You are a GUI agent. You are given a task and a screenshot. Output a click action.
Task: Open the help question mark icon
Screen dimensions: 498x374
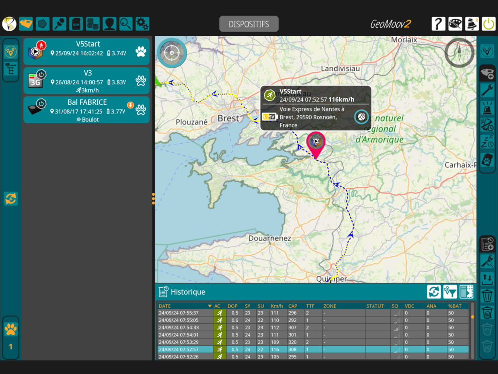pyautogui.click(x=438, y=24)
